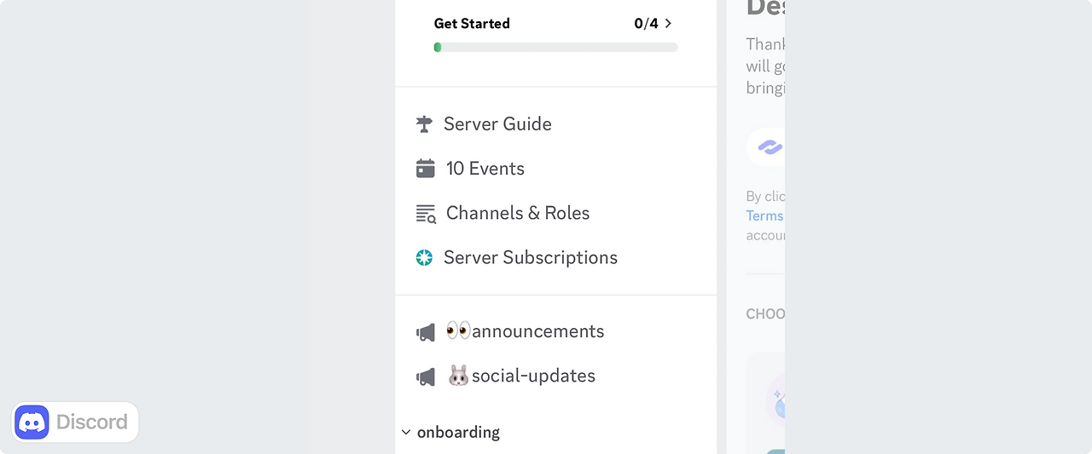Screen dimensions: 1092x454
Task: Open the 10 Events entry
Action: click(x=485, y=169)
